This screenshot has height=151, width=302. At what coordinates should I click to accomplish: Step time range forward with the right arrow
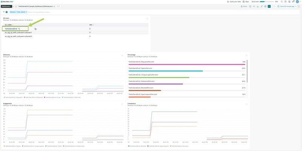coord(299,6)
